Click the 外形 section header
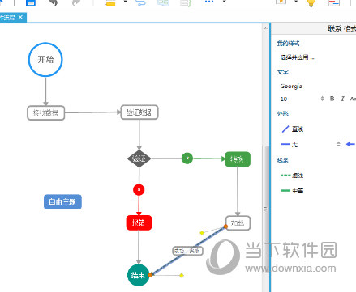The height and width of the screenshot is (292, 356). (x=283, y=114)
